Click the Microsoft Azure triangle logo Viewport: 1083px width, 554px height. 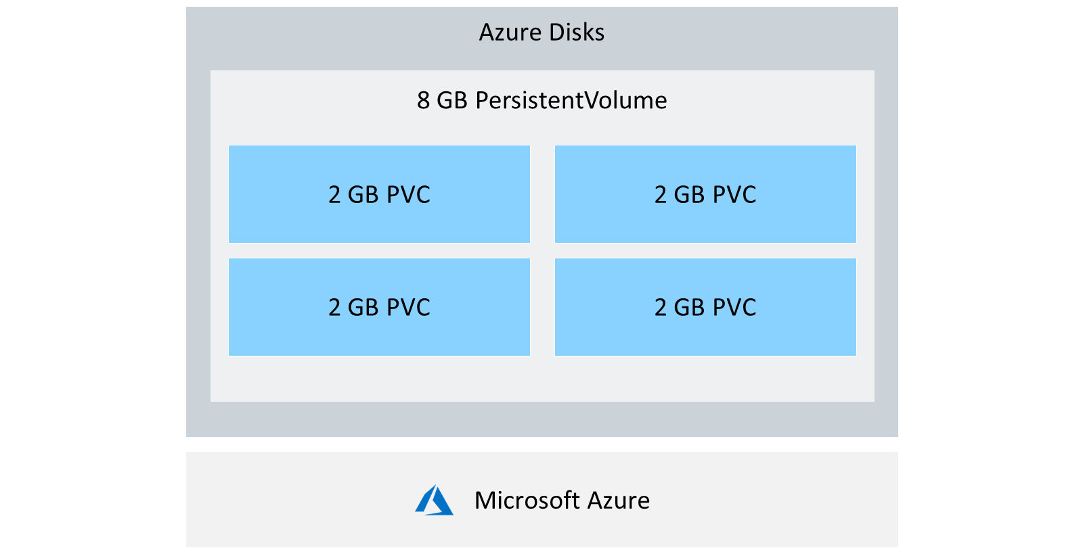pos(434,501)
